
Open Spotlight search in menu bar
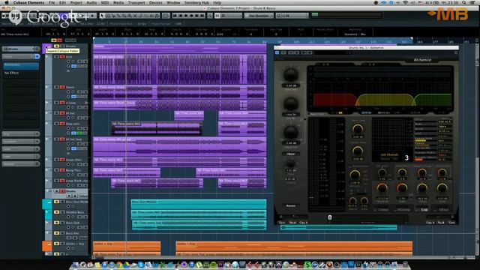pyautogui.click(x=464, y=2)
